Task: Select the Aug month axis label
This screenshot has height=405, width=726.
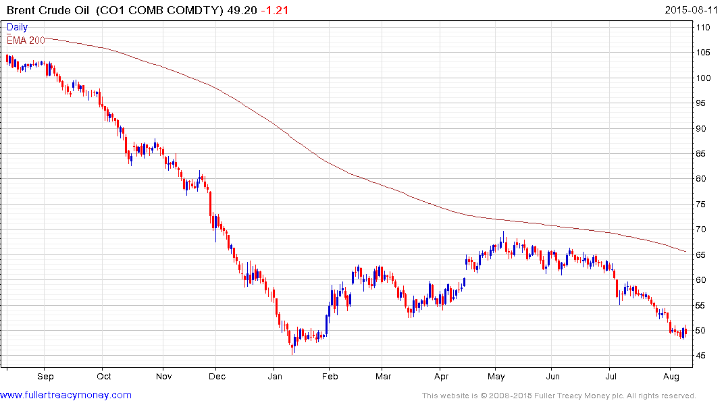Action: (x=671, y=376)
